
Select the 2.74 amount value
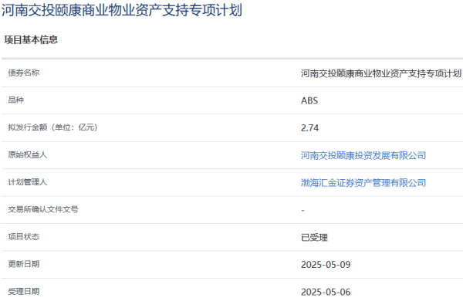point(309,128)
